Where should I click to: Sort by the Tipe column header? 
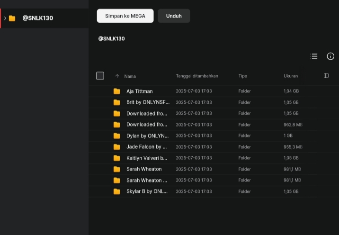[242, 76]
